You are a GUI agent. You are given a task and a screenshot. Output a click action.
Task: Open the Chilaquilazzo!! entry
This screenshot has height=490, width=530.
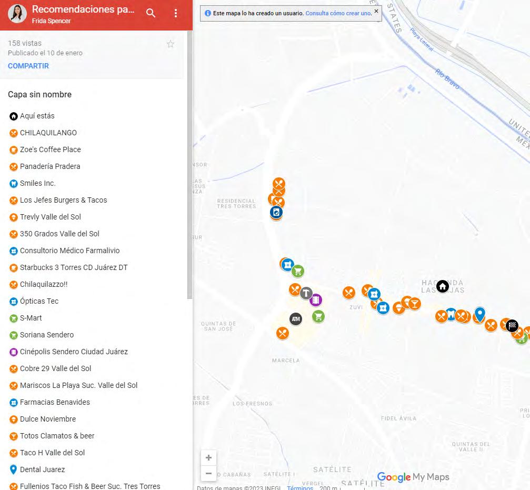pos(44,285)
